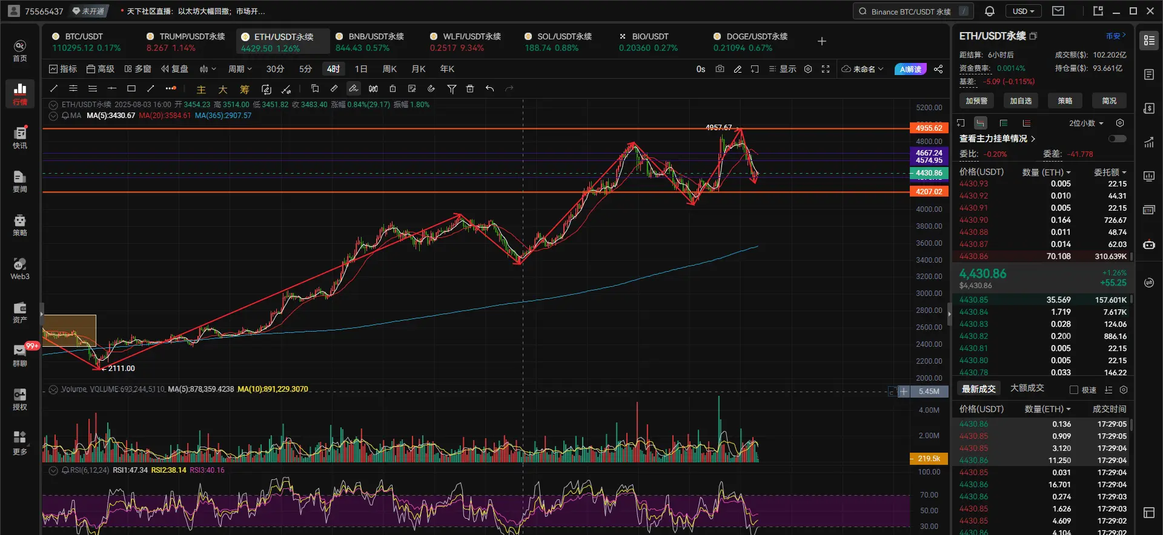Collapse the RSI indicator legend
1163x535 pixels.
click(x=53, y=470)
